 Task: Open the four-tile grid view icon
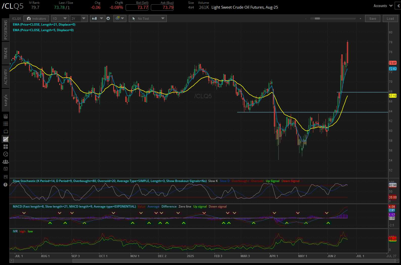pyautogui.click(x=6, y=147)
